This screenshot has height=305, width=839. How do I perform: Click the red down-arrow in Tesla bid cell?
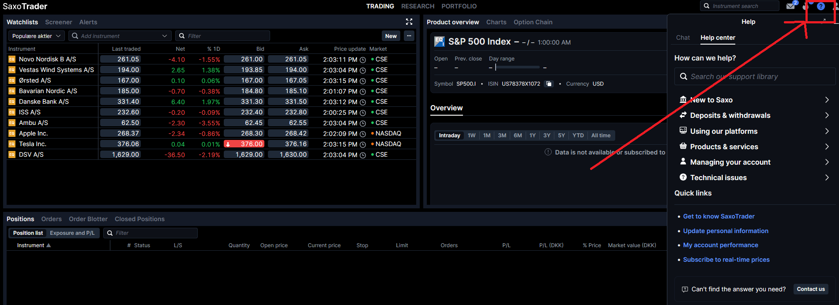coord(228,144)
